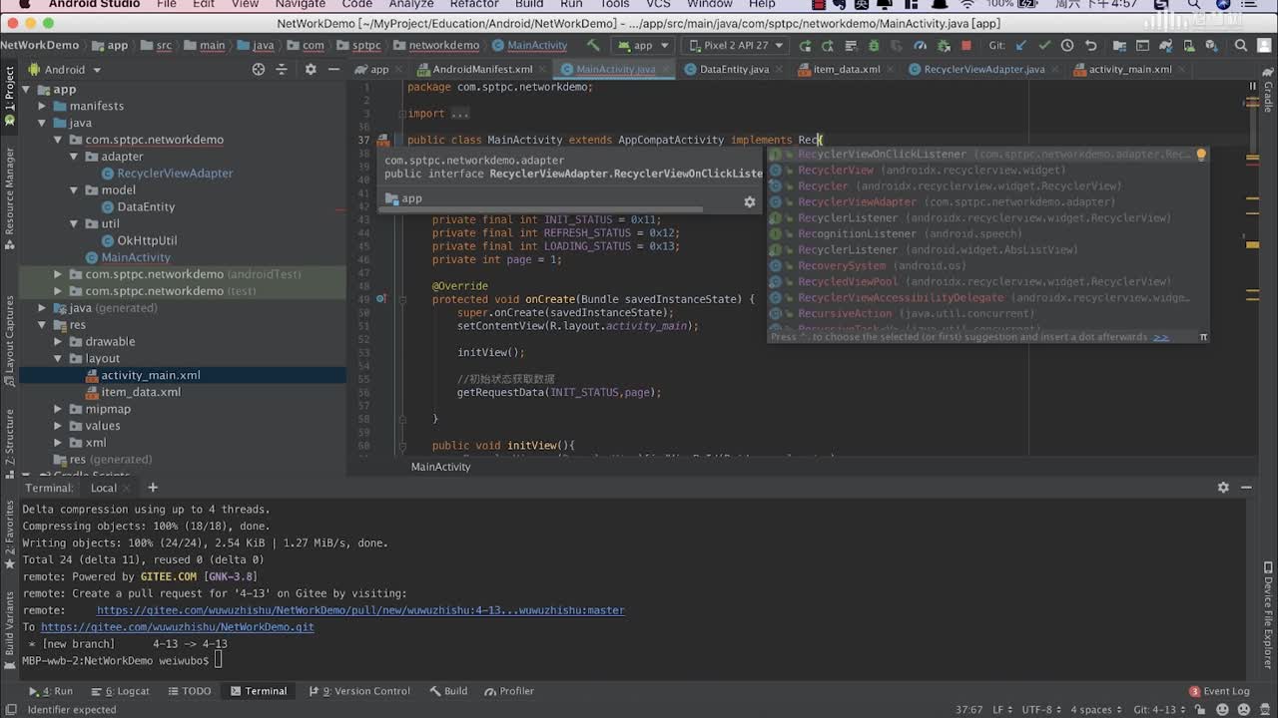Open the Event Log with 3 notifications
Screen dimensions: 1278x718
pyautogui.click(x=1220, y=691)
